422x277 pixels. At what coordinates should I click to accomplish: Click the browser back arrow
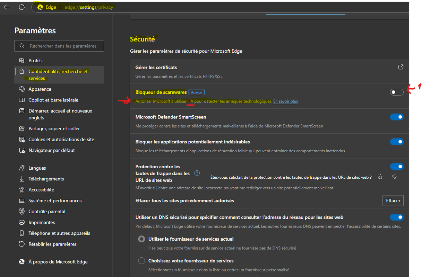tap(7, 7)
